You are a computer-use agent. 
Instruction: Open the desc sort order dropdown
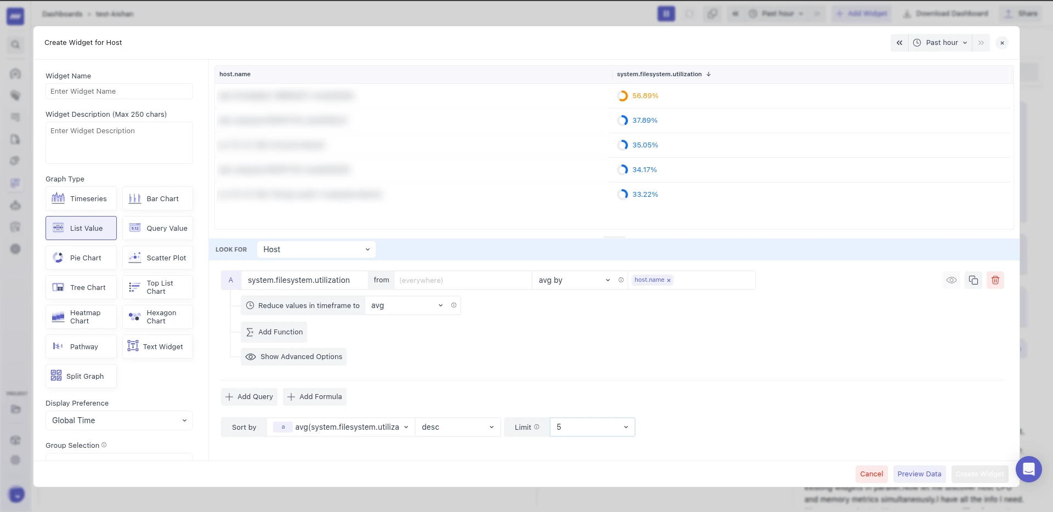click(x=458, y=427)
